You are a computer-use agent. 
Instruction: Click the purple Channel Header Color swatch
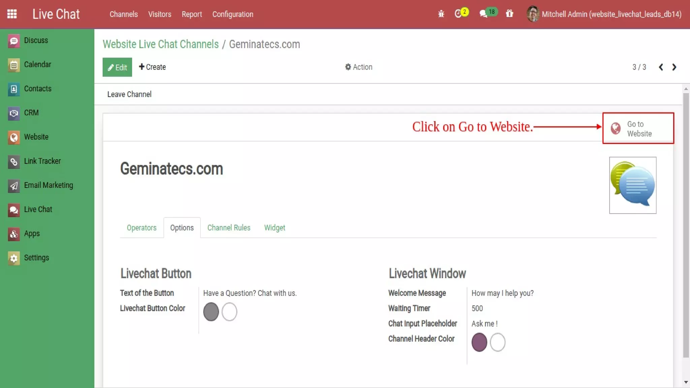(479, 342)
